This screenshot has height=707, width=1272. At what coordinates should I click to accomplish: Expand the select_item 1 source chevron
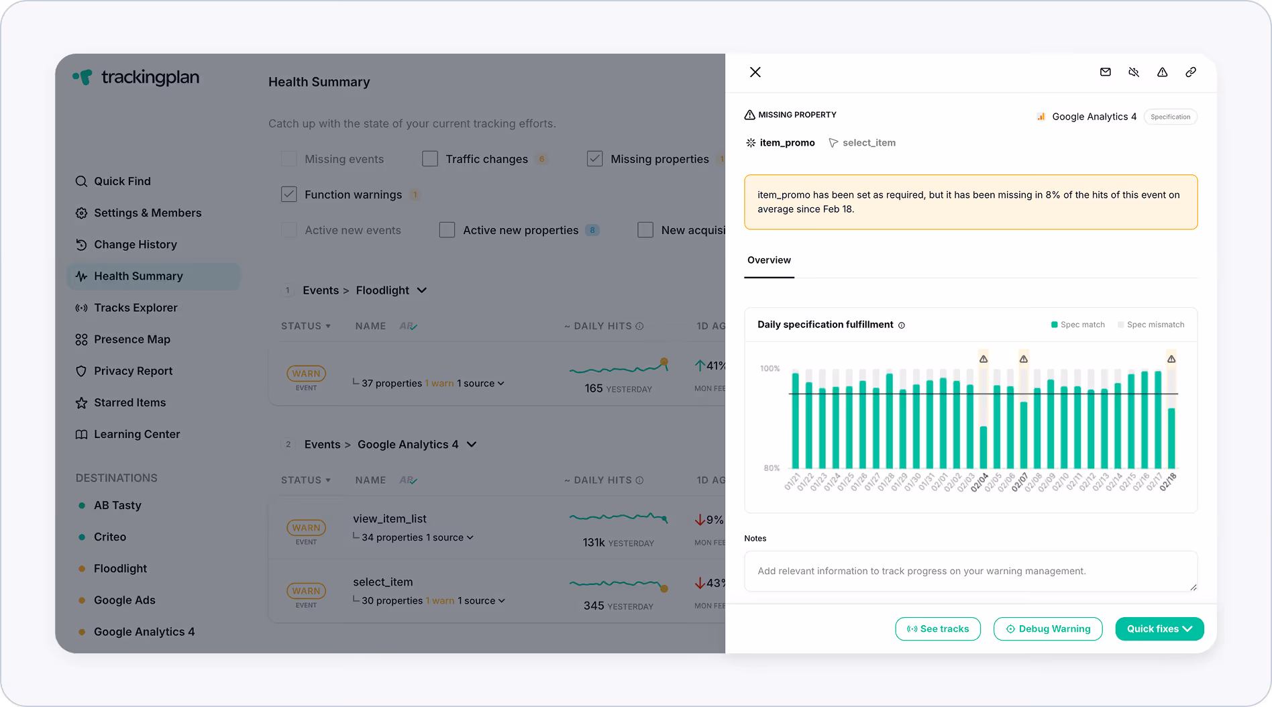[501, 601]
